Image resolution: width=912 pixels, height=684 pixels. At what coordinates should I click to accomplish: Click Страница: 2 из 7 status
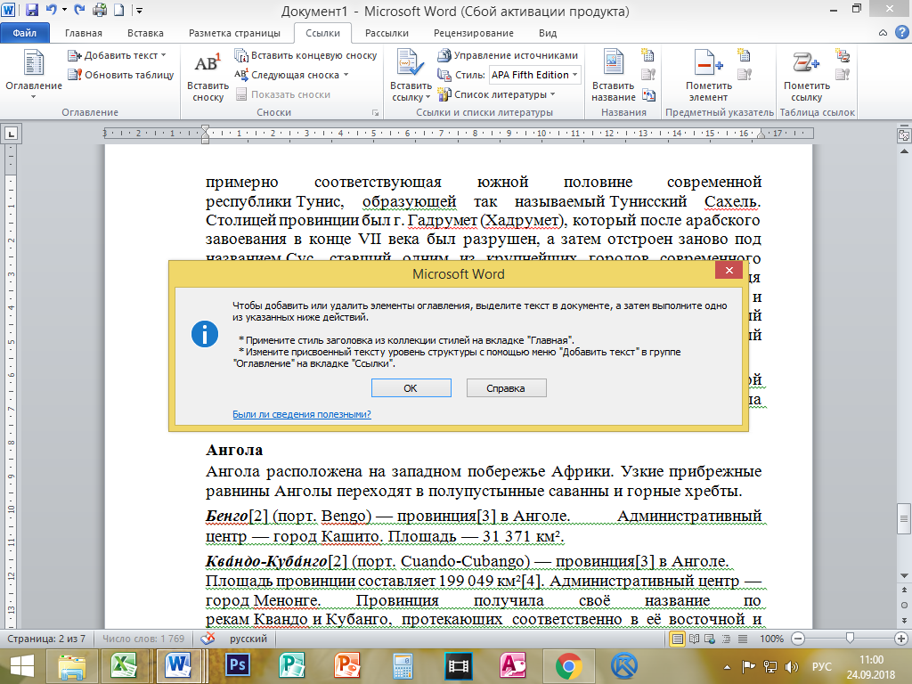point(46,639)
